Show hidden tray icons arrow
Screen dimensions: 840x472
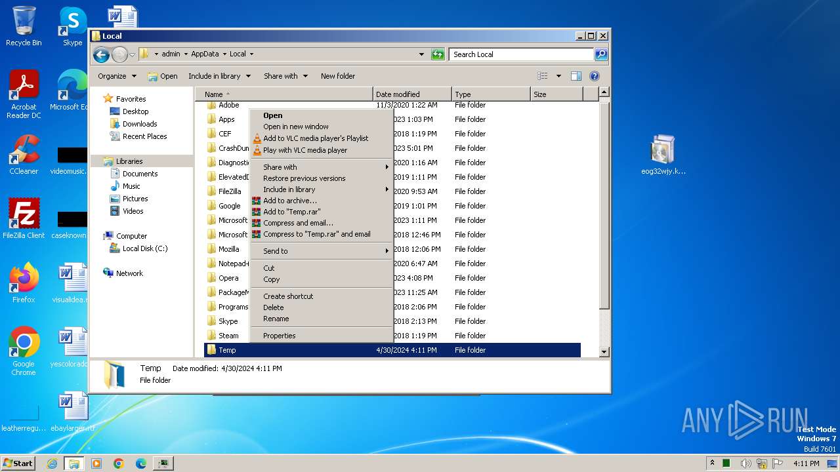(713, 463)
